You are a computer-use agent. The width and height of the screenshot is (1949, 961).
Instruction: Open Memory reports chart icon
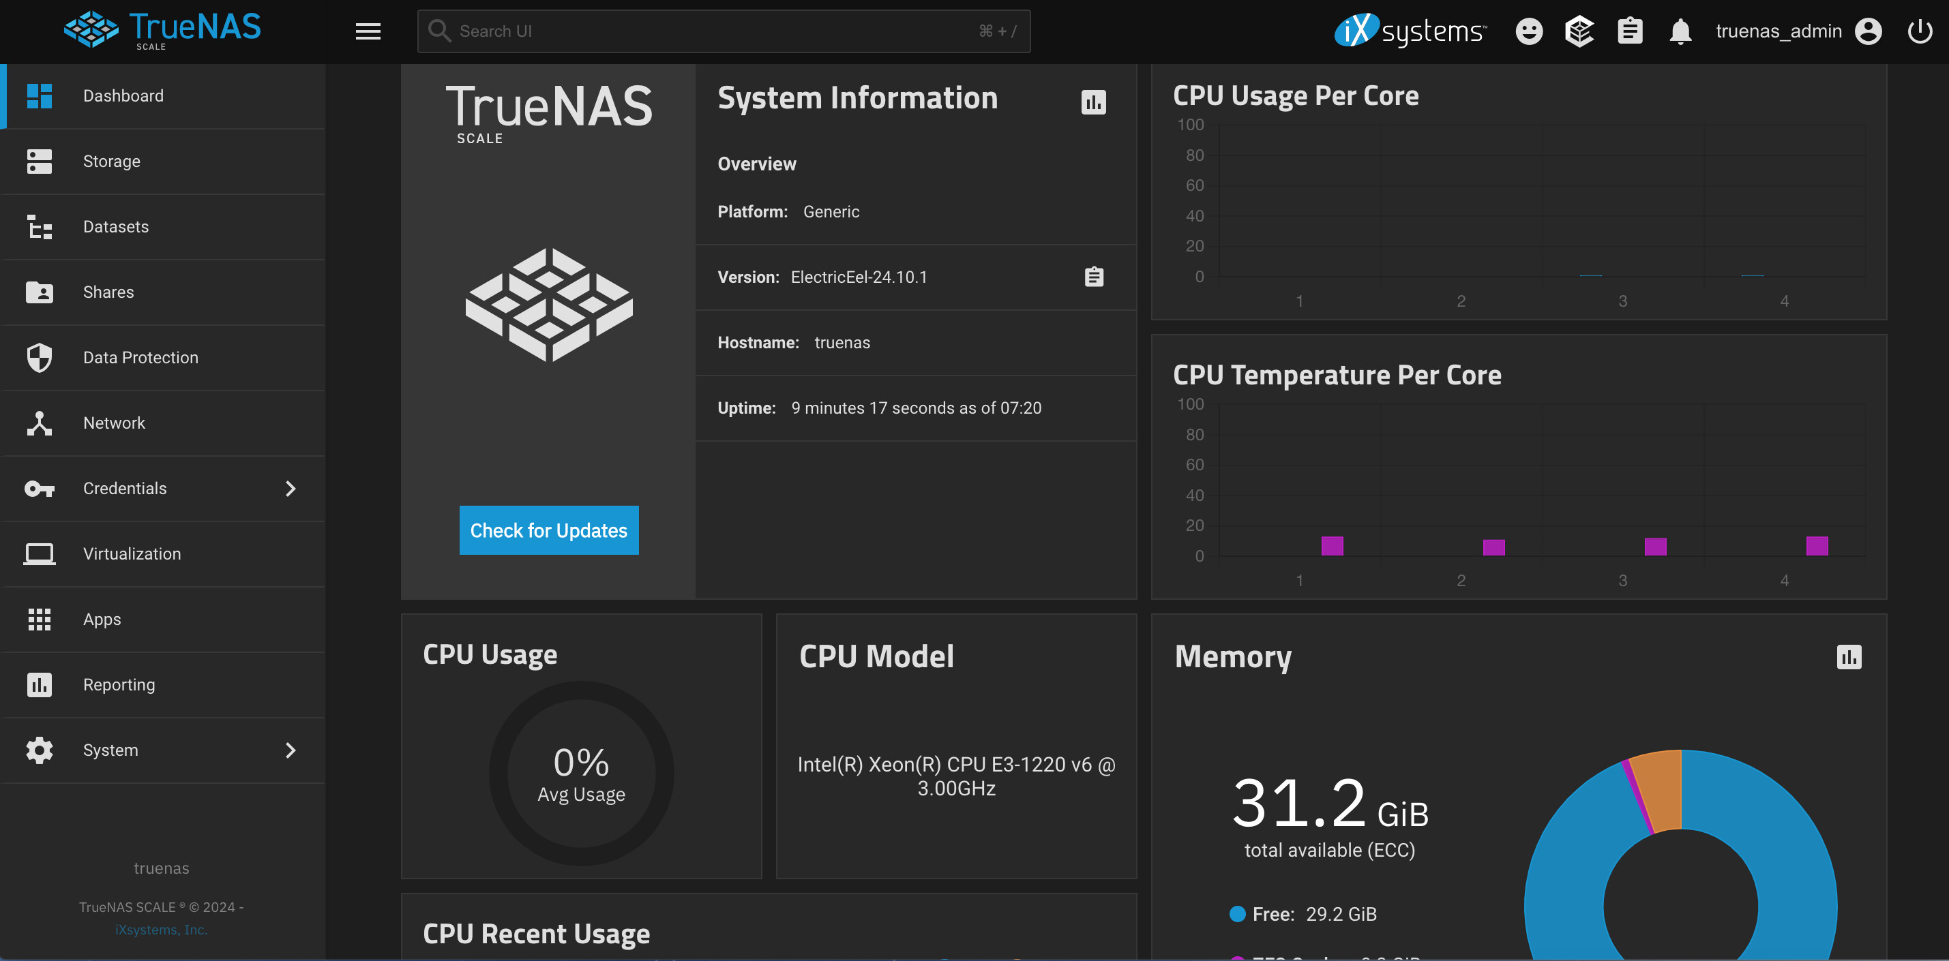[1849, 656]
